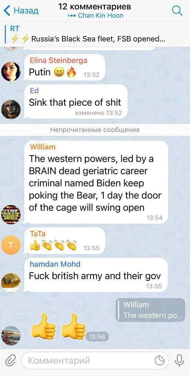Viewport: 190px width, 376px height.
Task: Tap the paperclip attachment icon
Action: tap(10, 361)
